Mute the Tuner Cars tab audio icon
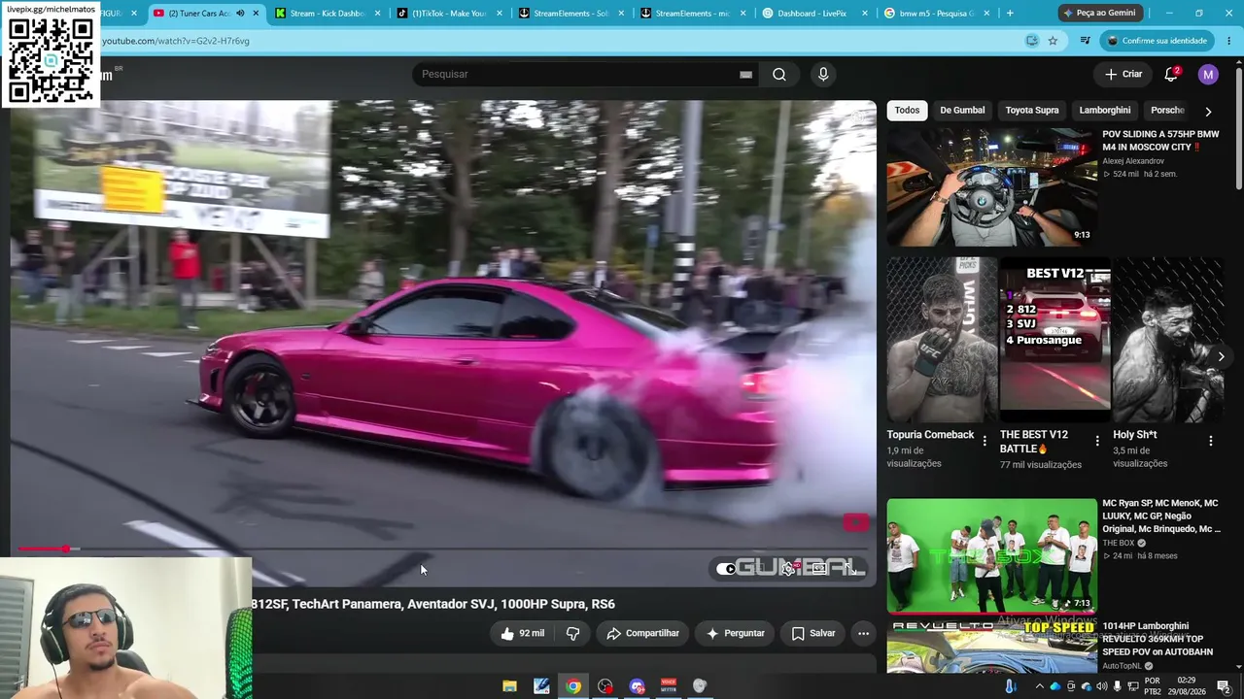This screenshot has height=699, width=1244. [240, 14]
